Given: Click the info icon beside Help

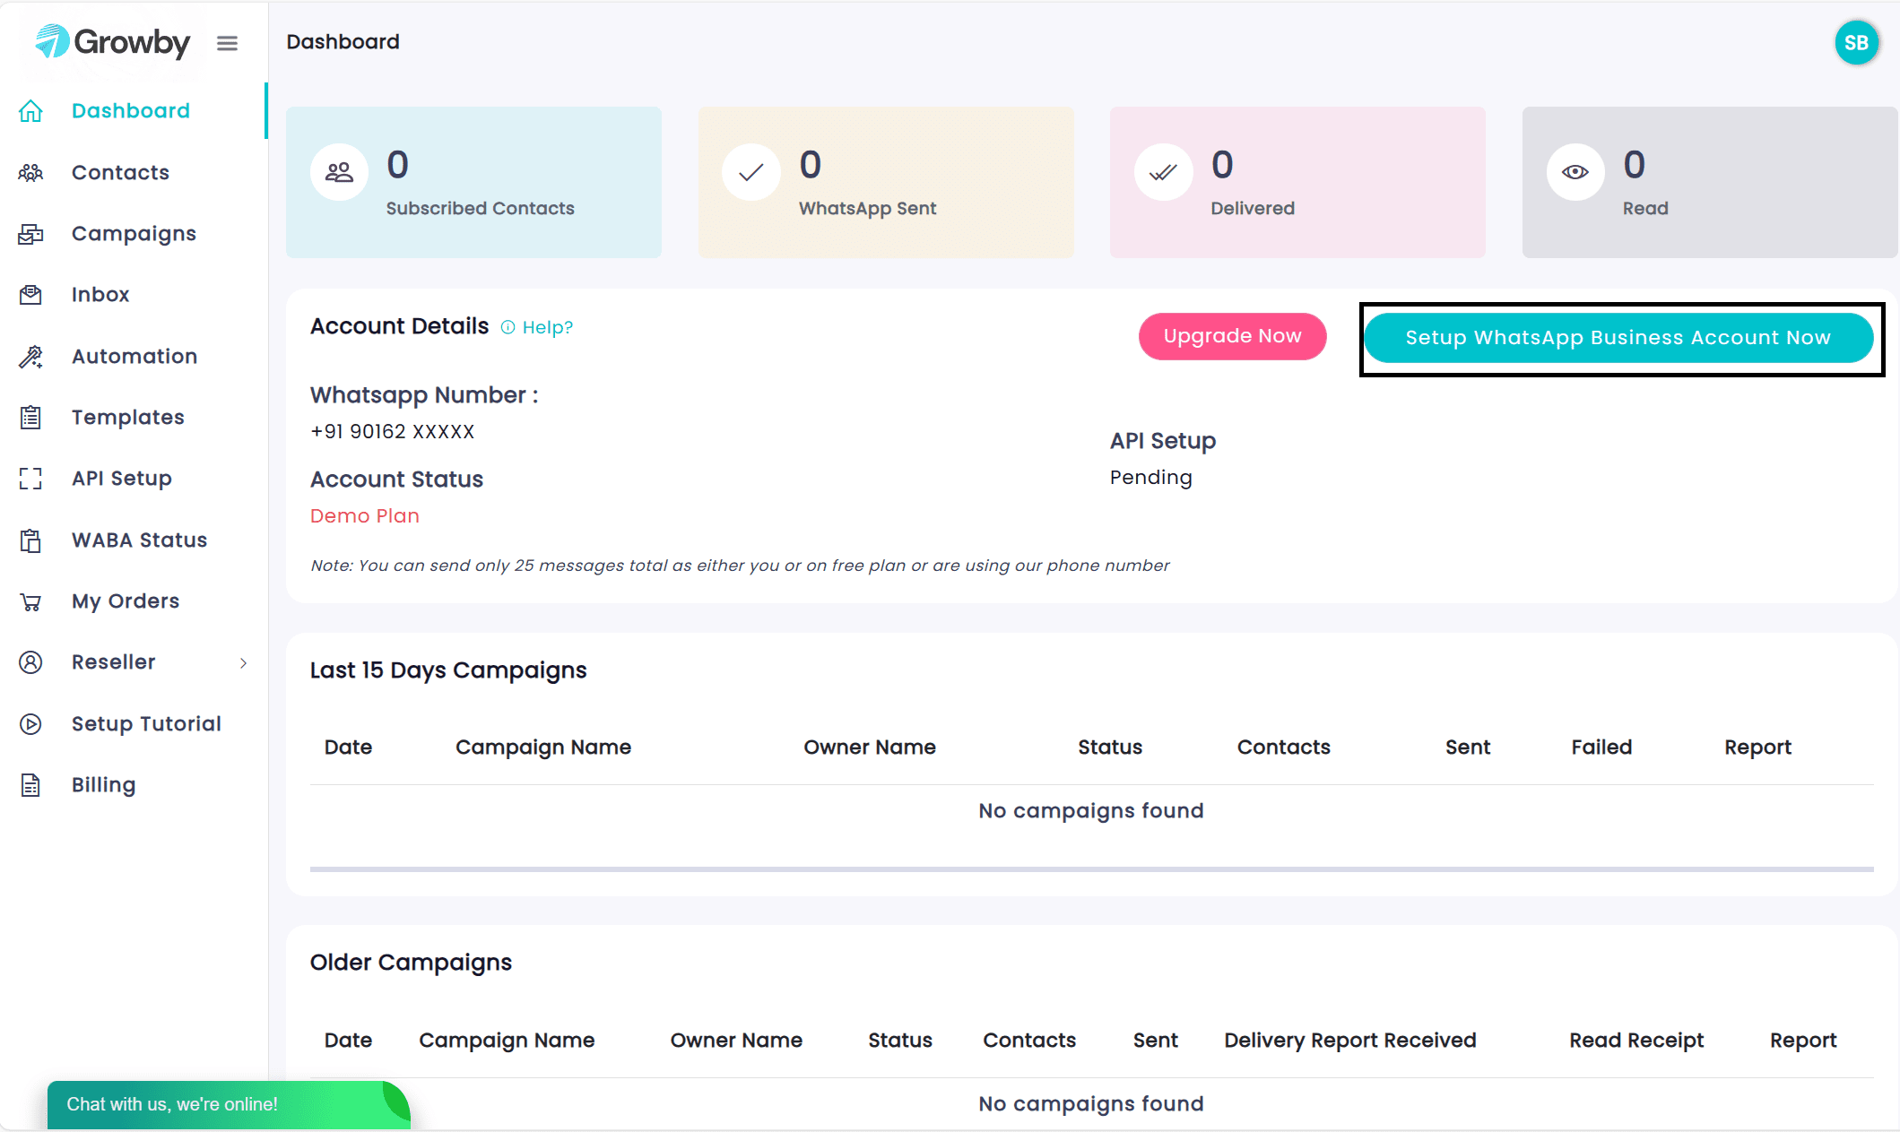Looking at the screenshot, I should coord(508,327).
